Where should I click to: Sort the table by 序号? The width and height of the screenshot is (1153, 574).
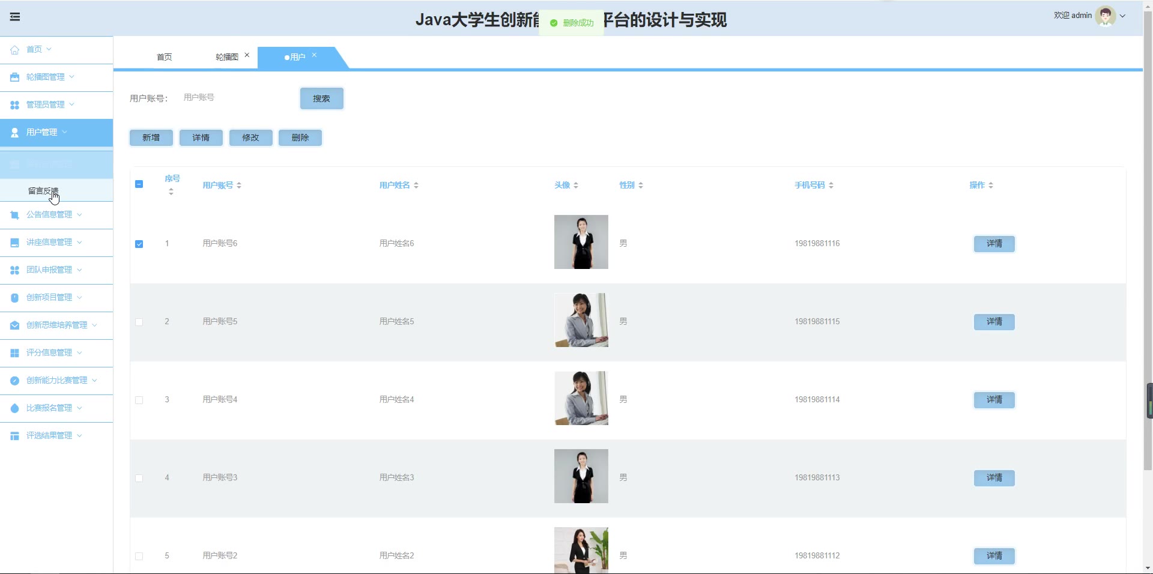click(x=171, y=192)
